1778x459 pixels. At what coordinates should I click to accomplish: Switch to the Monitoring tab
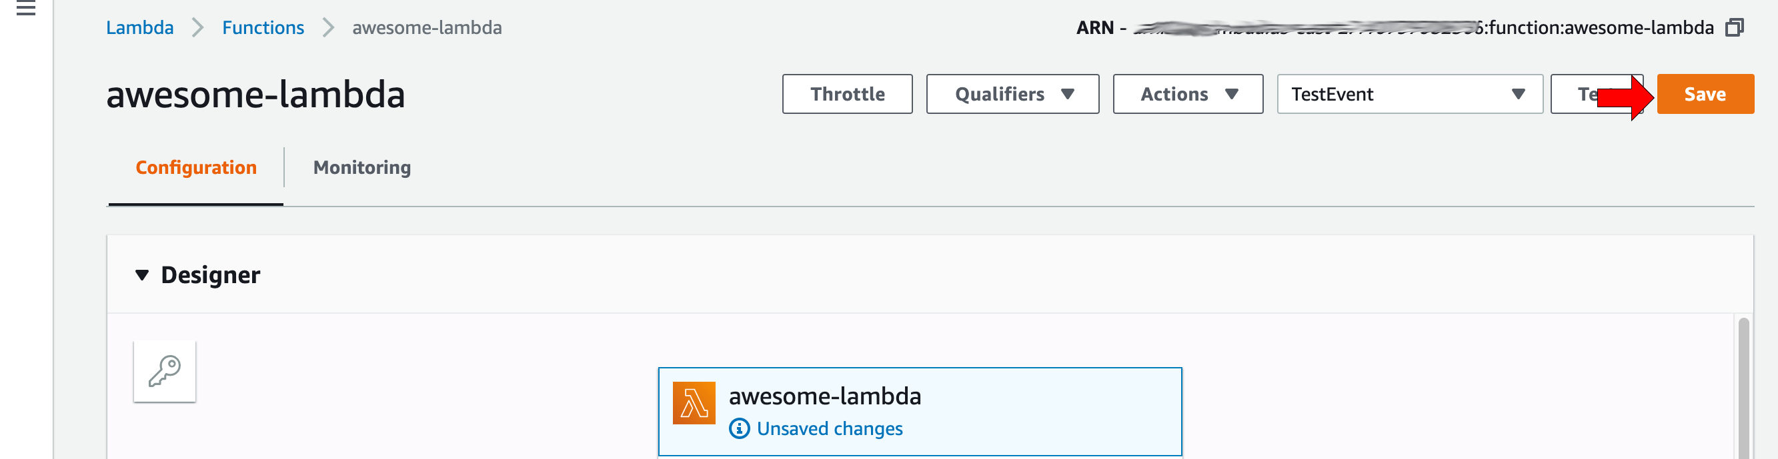point(361,167)
